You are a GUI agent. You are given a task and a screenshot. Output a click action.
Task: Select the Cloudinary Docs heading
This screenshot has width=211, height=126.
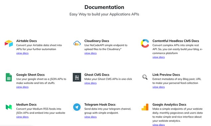click(97, 41)
